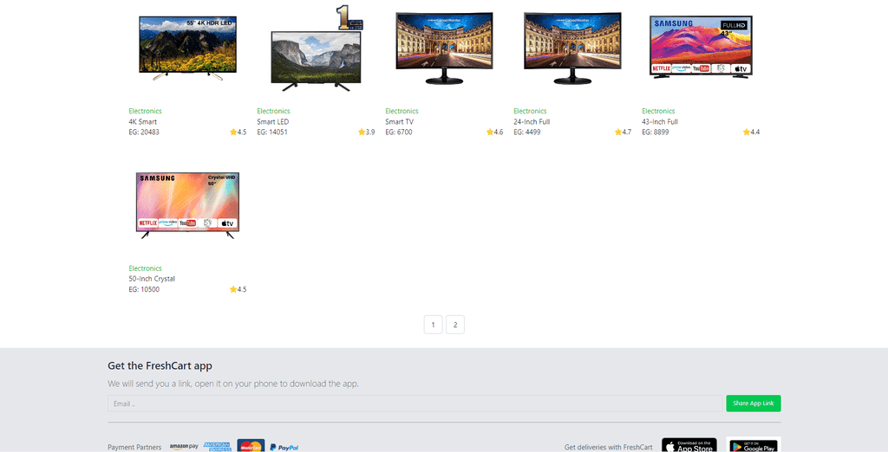Go to pagination page 1

click(x=434, y=325)
